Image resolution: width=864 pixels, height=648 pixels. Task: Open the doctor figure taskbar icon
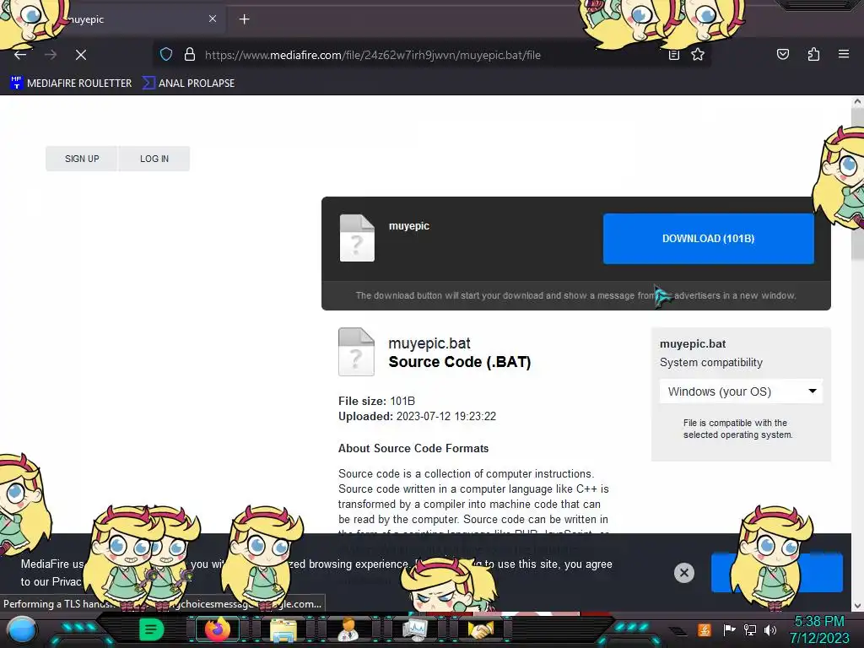pyautogui.click(x=348, y=629)
